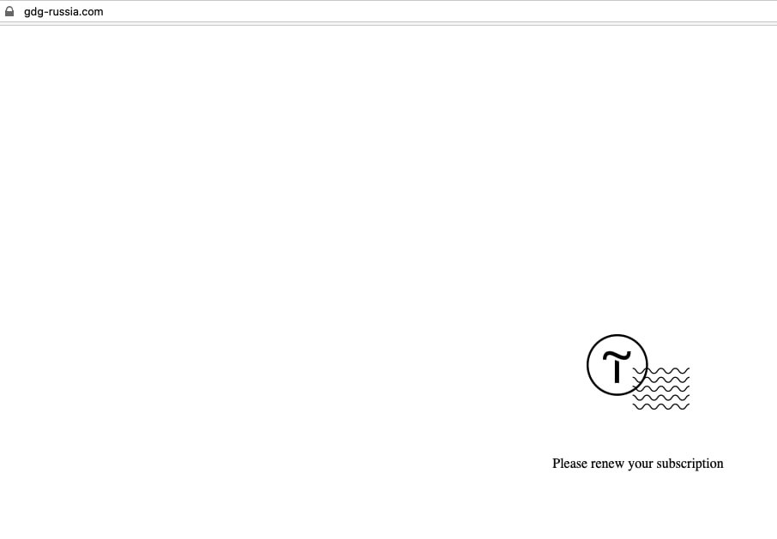Viewport: 777px width, 539px height.
Task: Click the "Please renew your subscription" message
Action: coord(638,464)
